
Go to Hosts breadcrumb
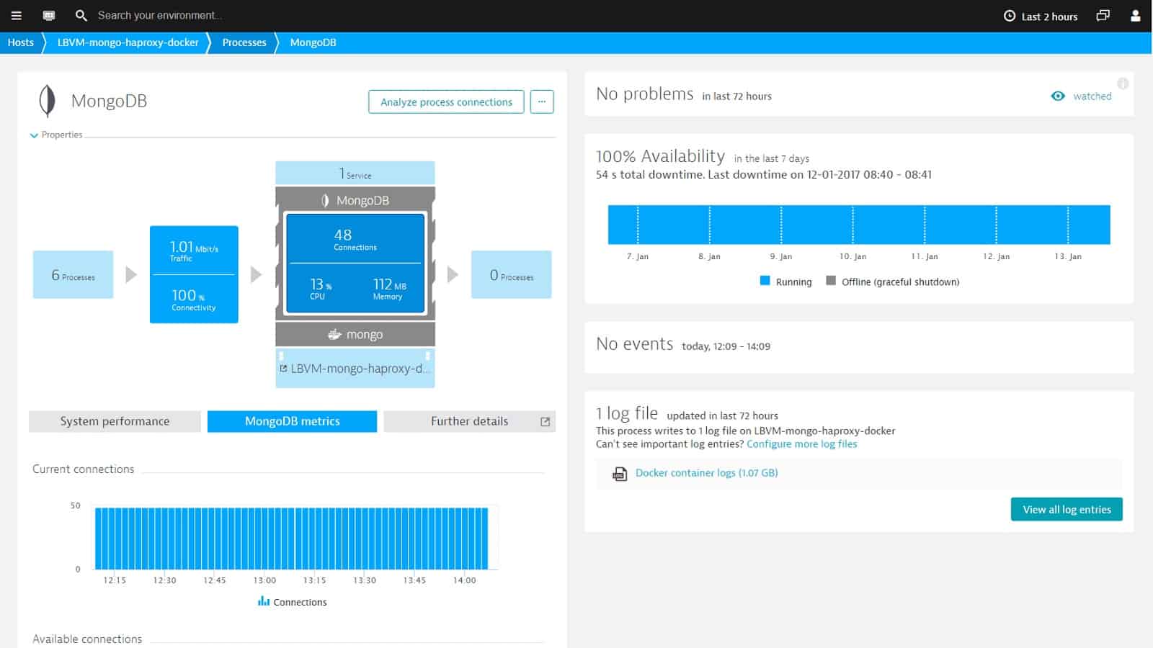point(21,42)
